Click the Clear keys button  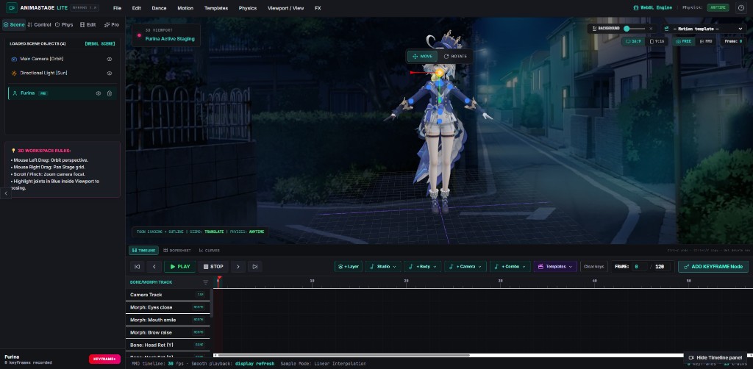click(x=593, y=267)
